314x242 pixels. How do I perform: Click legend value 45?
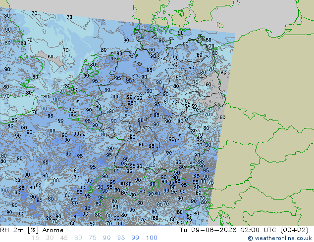pos(64,238)
